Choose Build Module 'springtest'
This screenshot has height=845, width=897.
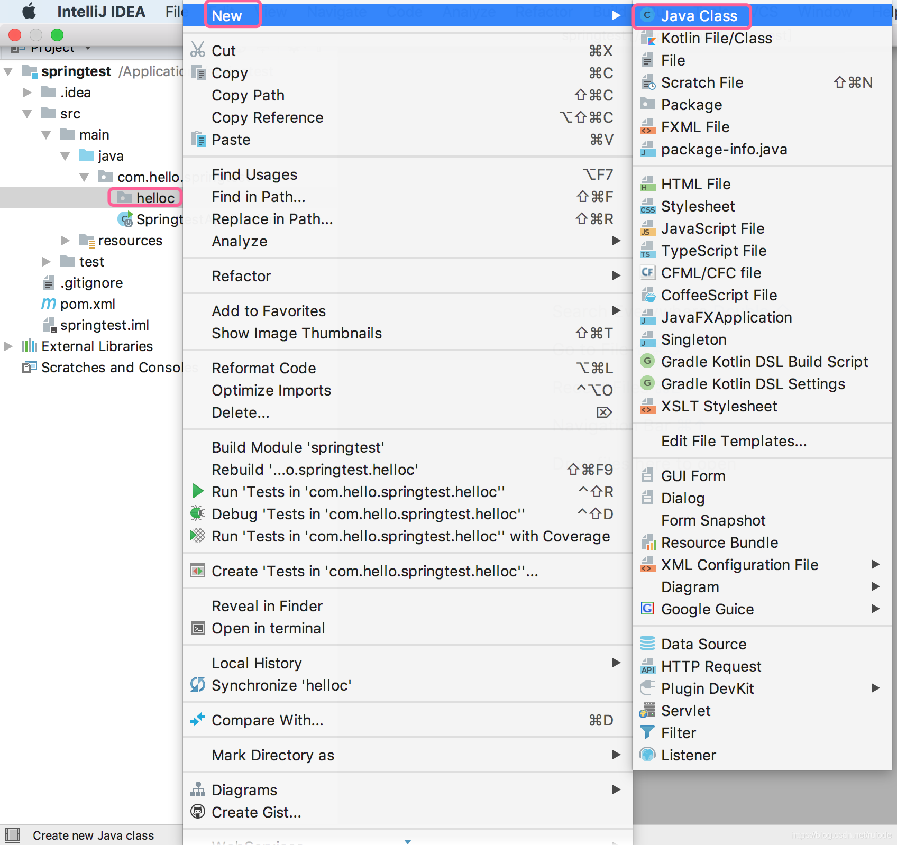[408, 447]
